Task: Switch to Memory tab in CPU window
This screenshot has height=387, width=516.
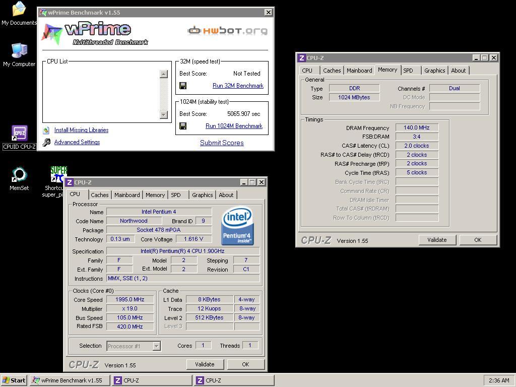Action: (155, 195)
